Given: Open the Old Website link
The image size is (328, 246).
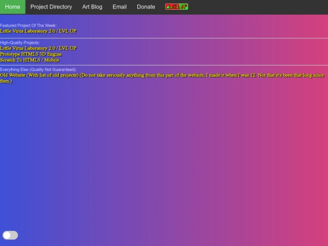Looking at the screenshot, I should (x=162, y=78).
